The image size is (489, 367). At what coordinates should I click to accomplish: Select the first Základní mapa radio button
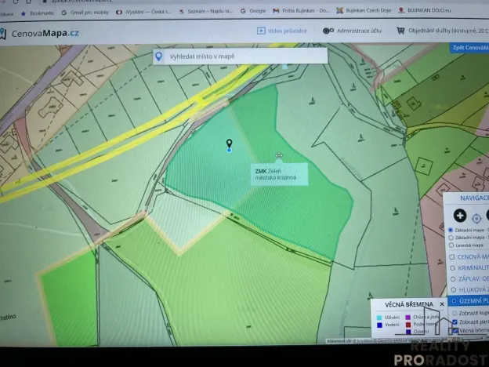tap(450, 230)
